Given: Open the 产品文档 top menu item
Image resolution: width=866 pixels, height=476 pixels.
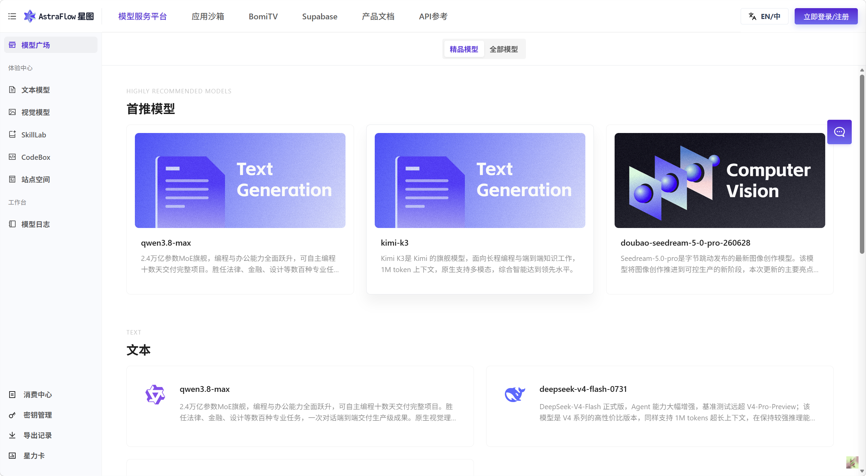Looking at the screenshot, I should (378, 16).
